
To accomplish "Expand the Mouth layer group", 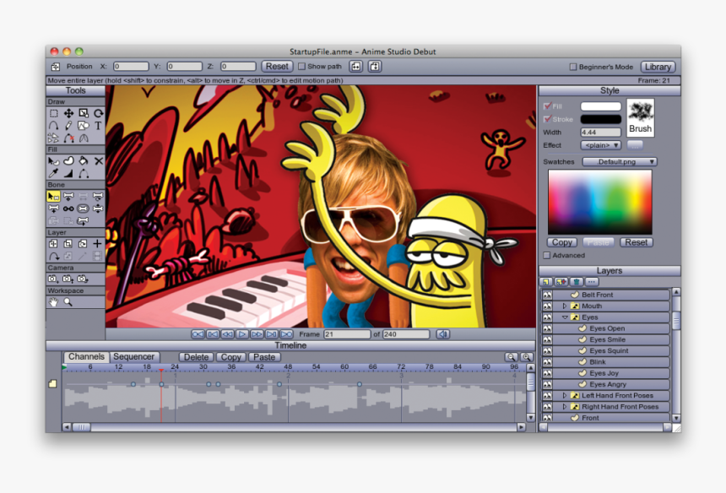I will [x=565, y=306].
